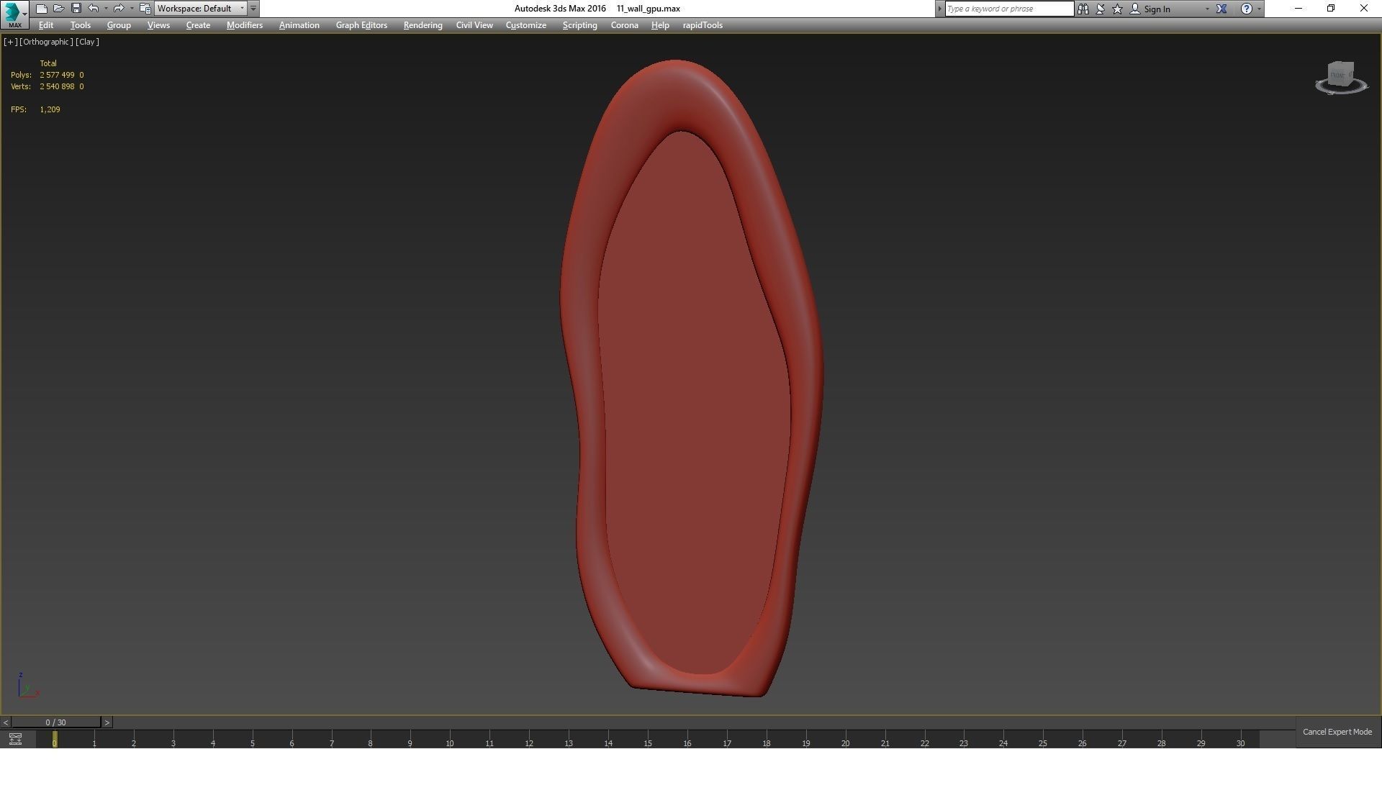The height and width of the screenshot is (803, 1382).
Task: Click the binoculars search icon
Action: pos(1083,9)
